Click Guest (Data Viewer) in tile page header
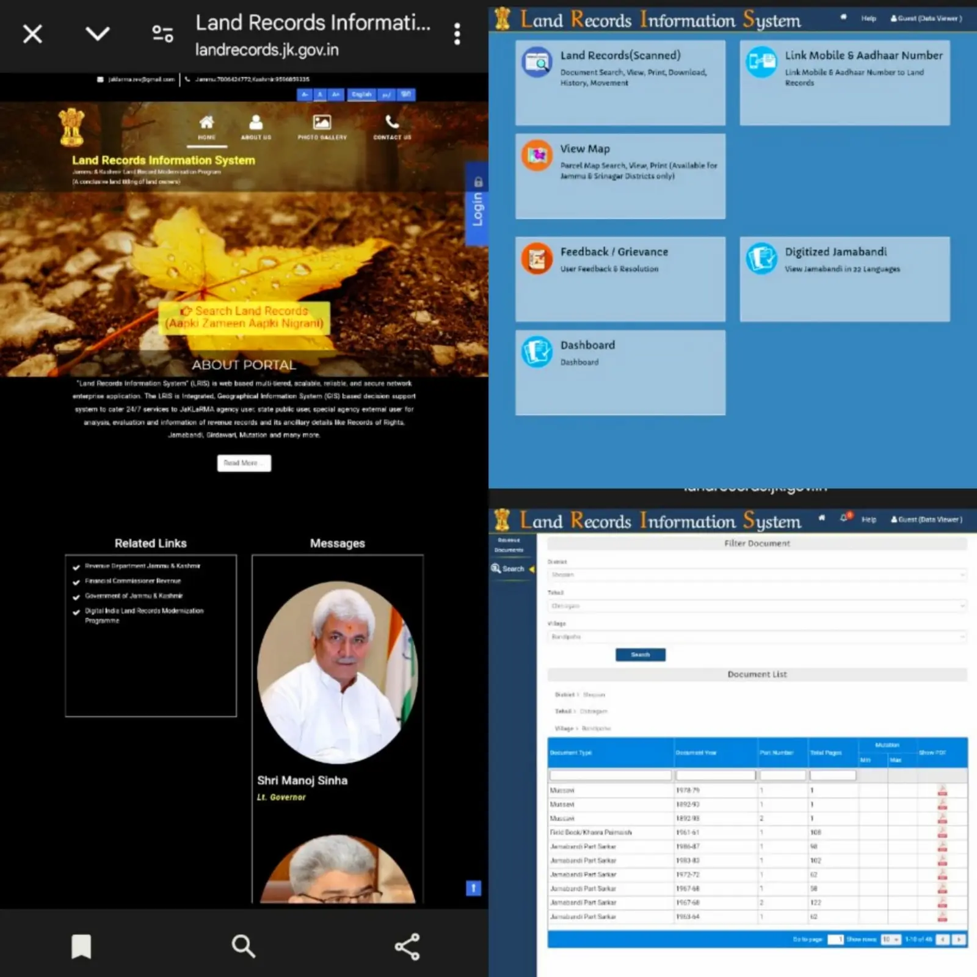977x977 pixels. click(926, 18)
